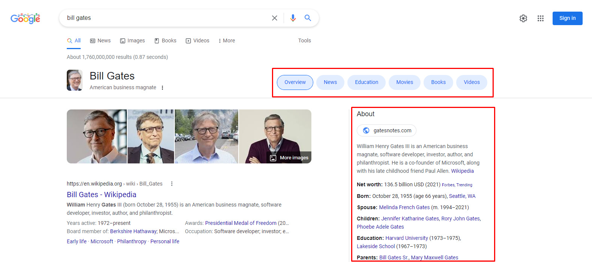Click the Sign in button
Image resolution: width=592 pixels, height=262 pixels.
pyautogui.click(x=567, y=18)
